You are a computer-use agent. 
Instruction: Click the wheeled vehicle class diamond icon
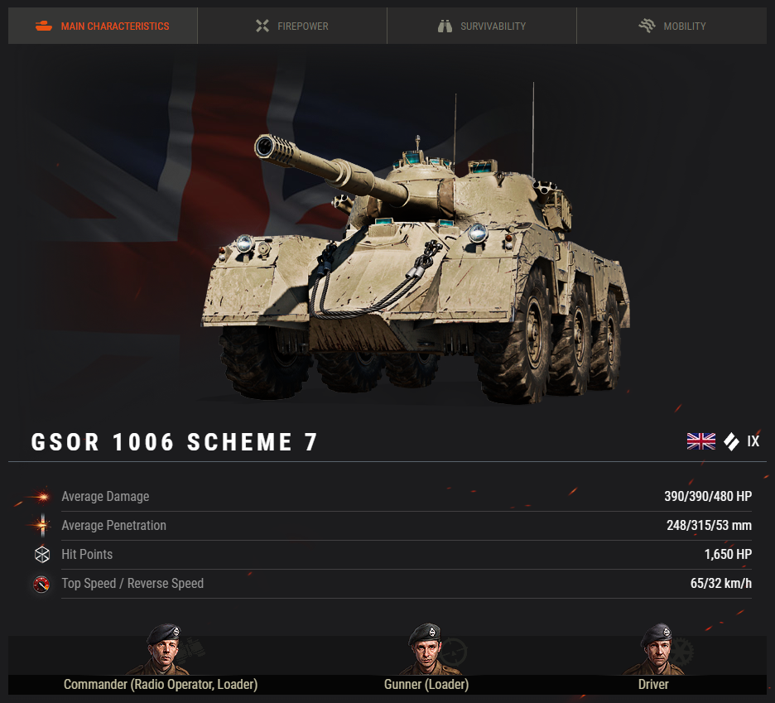click(731, 441)
